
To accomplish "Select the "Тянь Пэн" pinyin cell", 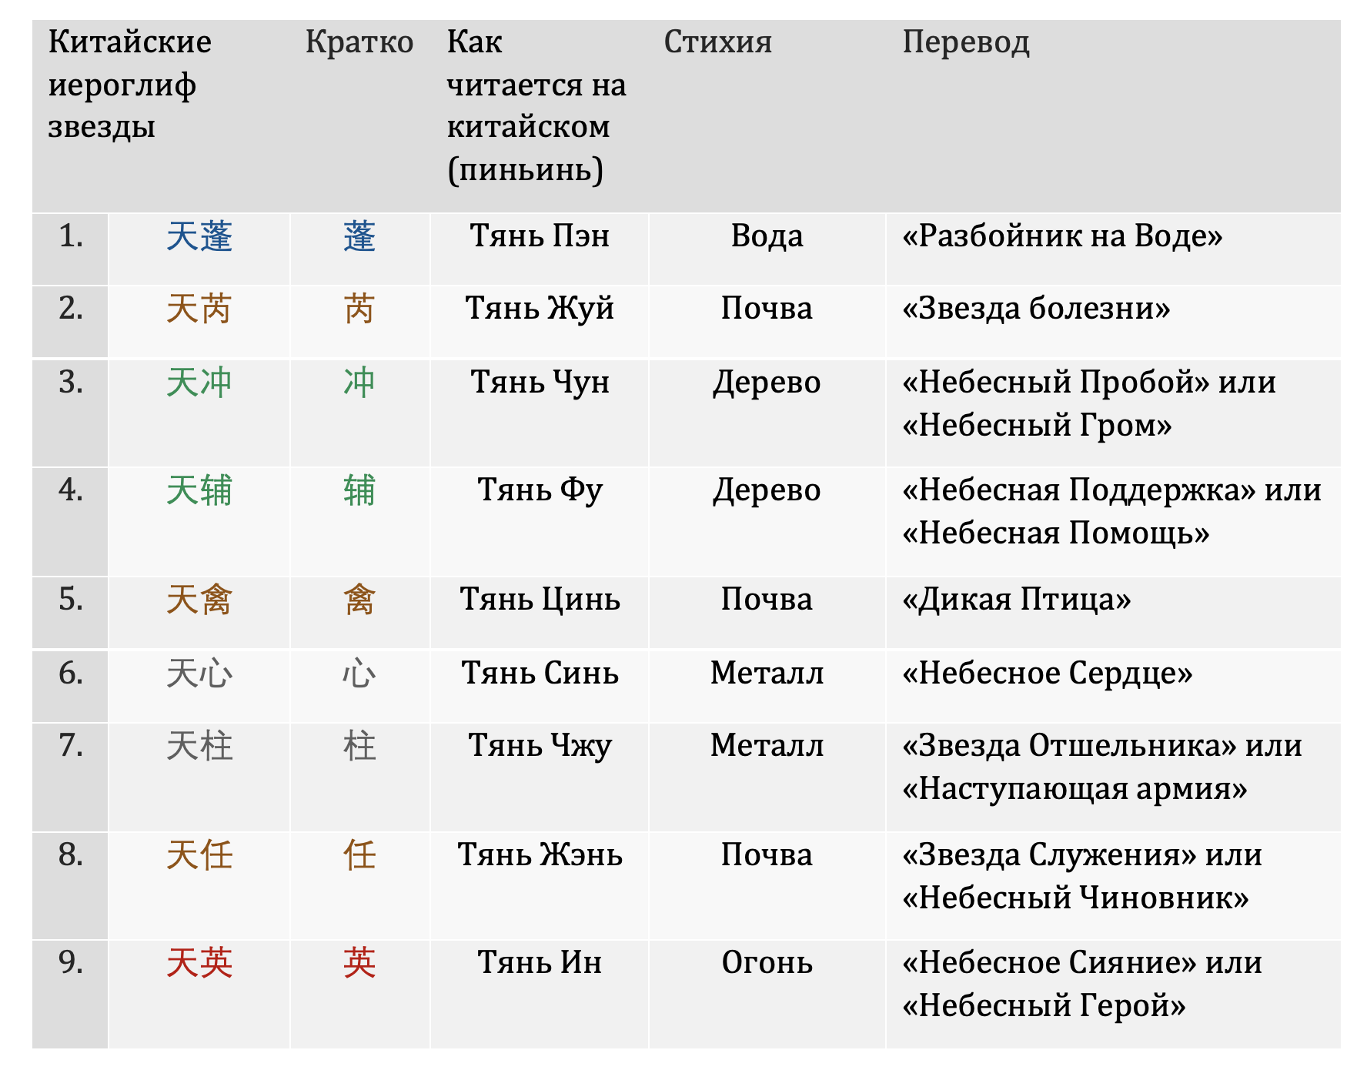I will pos(540,236).
